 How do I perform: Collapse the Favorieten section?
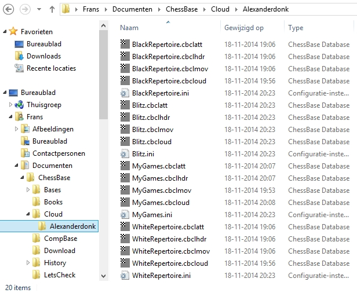5,32
